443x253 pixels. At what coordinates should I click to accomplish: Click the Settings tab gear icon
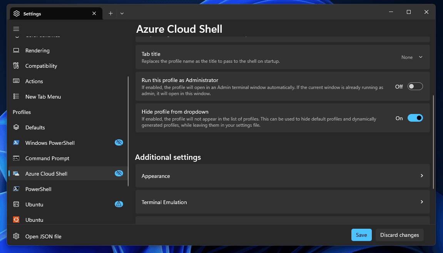tap(17, 13)
